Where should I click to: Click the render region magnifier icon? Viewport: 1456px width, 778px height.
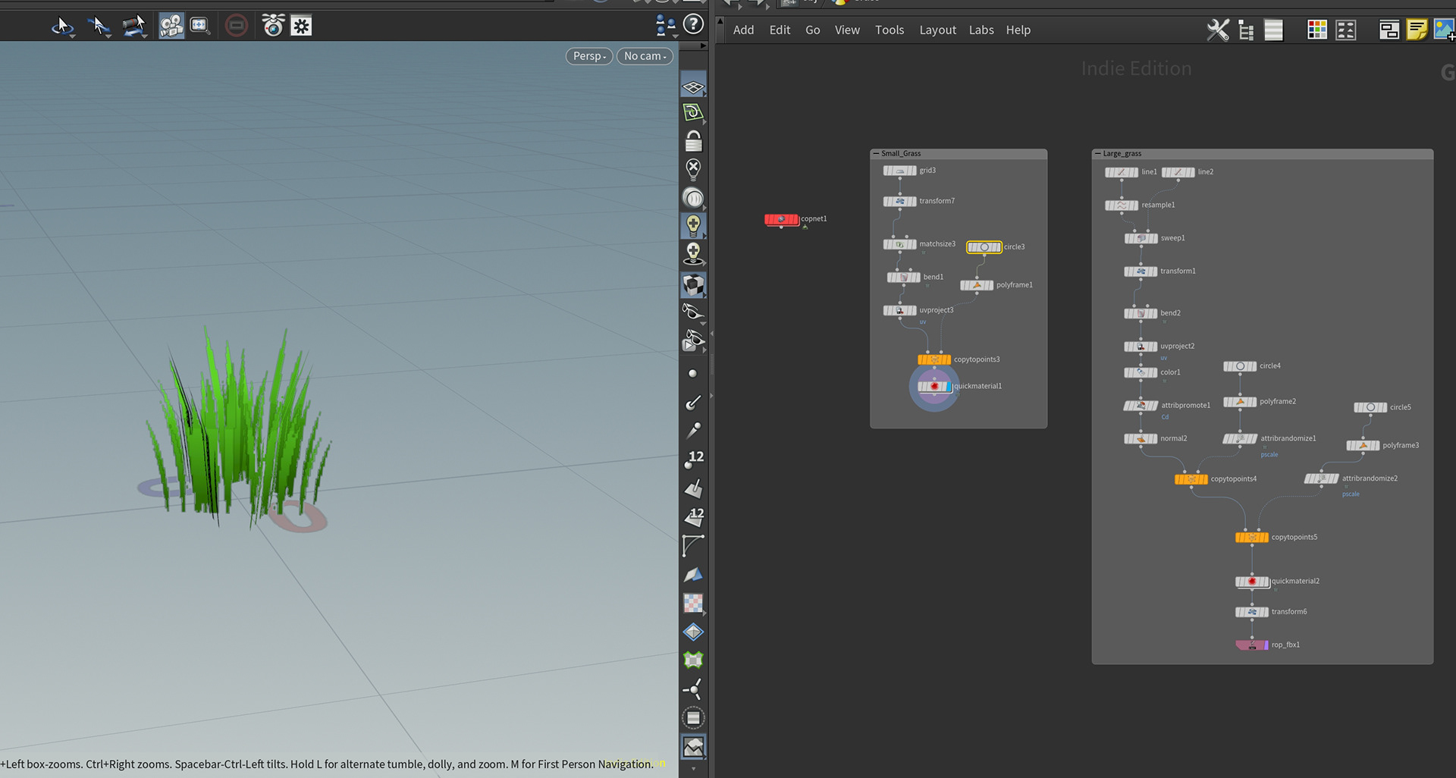click(199, 26)
